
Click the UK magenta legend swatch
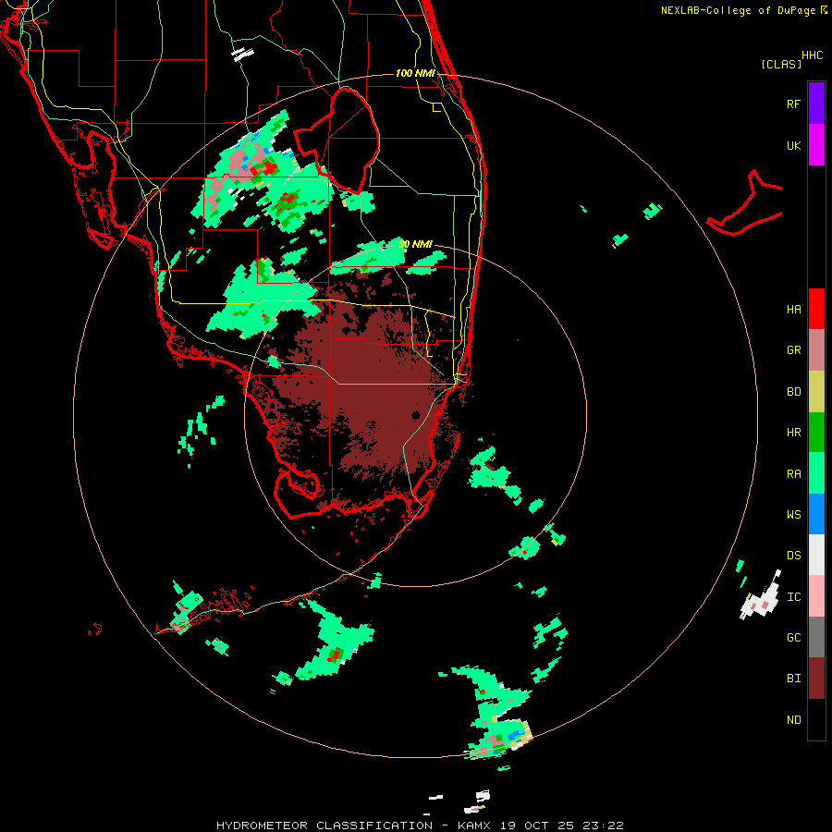[x=816, y=145]
